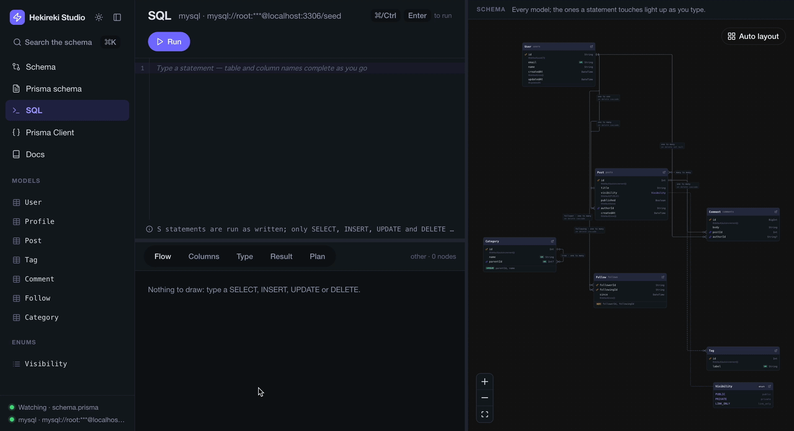Open the Post node's external link icon
Viewport: 794px width, 431px height.
click(664, 172)
